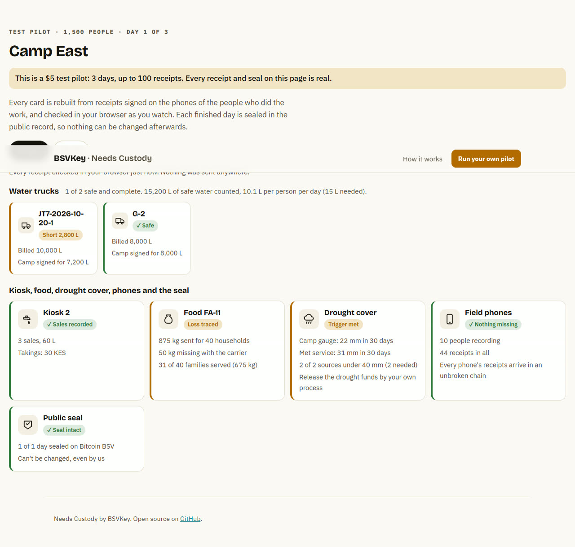Click '50 kg missing with the carrier'
The height and width of the screenshot is (547, 575).
(203, 353)
